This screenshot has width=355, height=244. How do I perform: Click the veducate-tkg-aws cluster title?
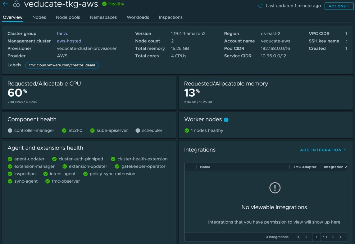(61, 4)
